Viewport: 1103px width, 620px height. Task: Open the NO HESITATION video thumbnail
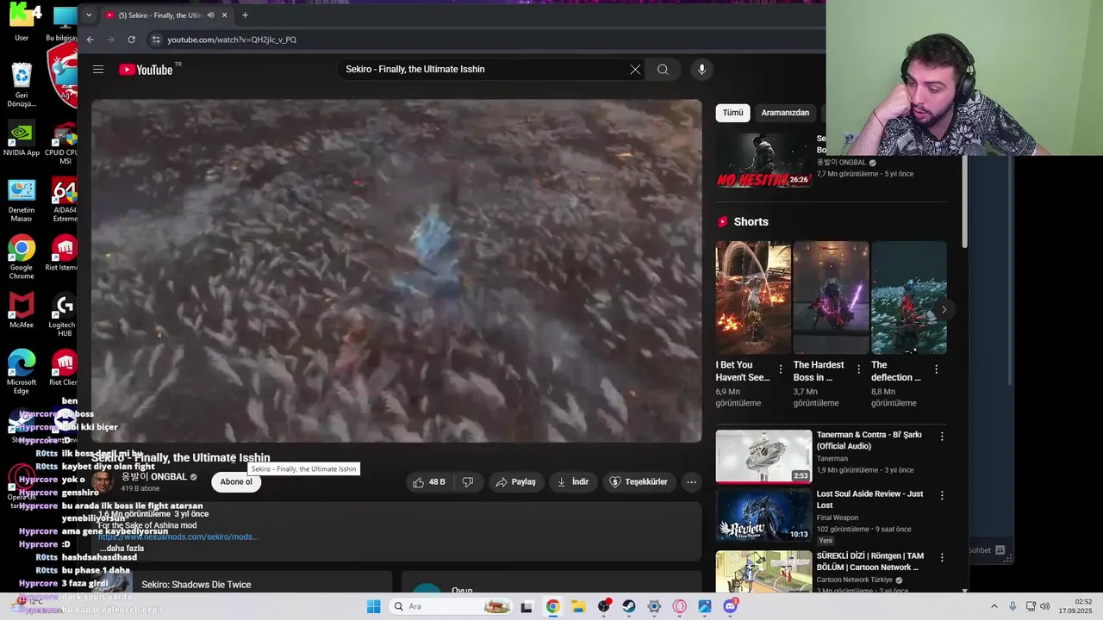click(x=763, y=160)
